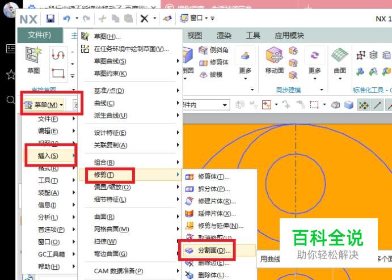The image size is (392, 280).
Task: Expand the 首选项(P) menu item
Action: pos(50,230)
